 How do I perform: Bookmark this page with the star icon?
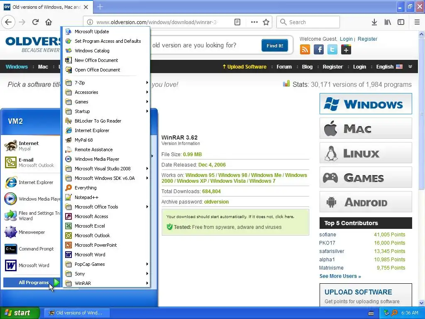[266, 22]
